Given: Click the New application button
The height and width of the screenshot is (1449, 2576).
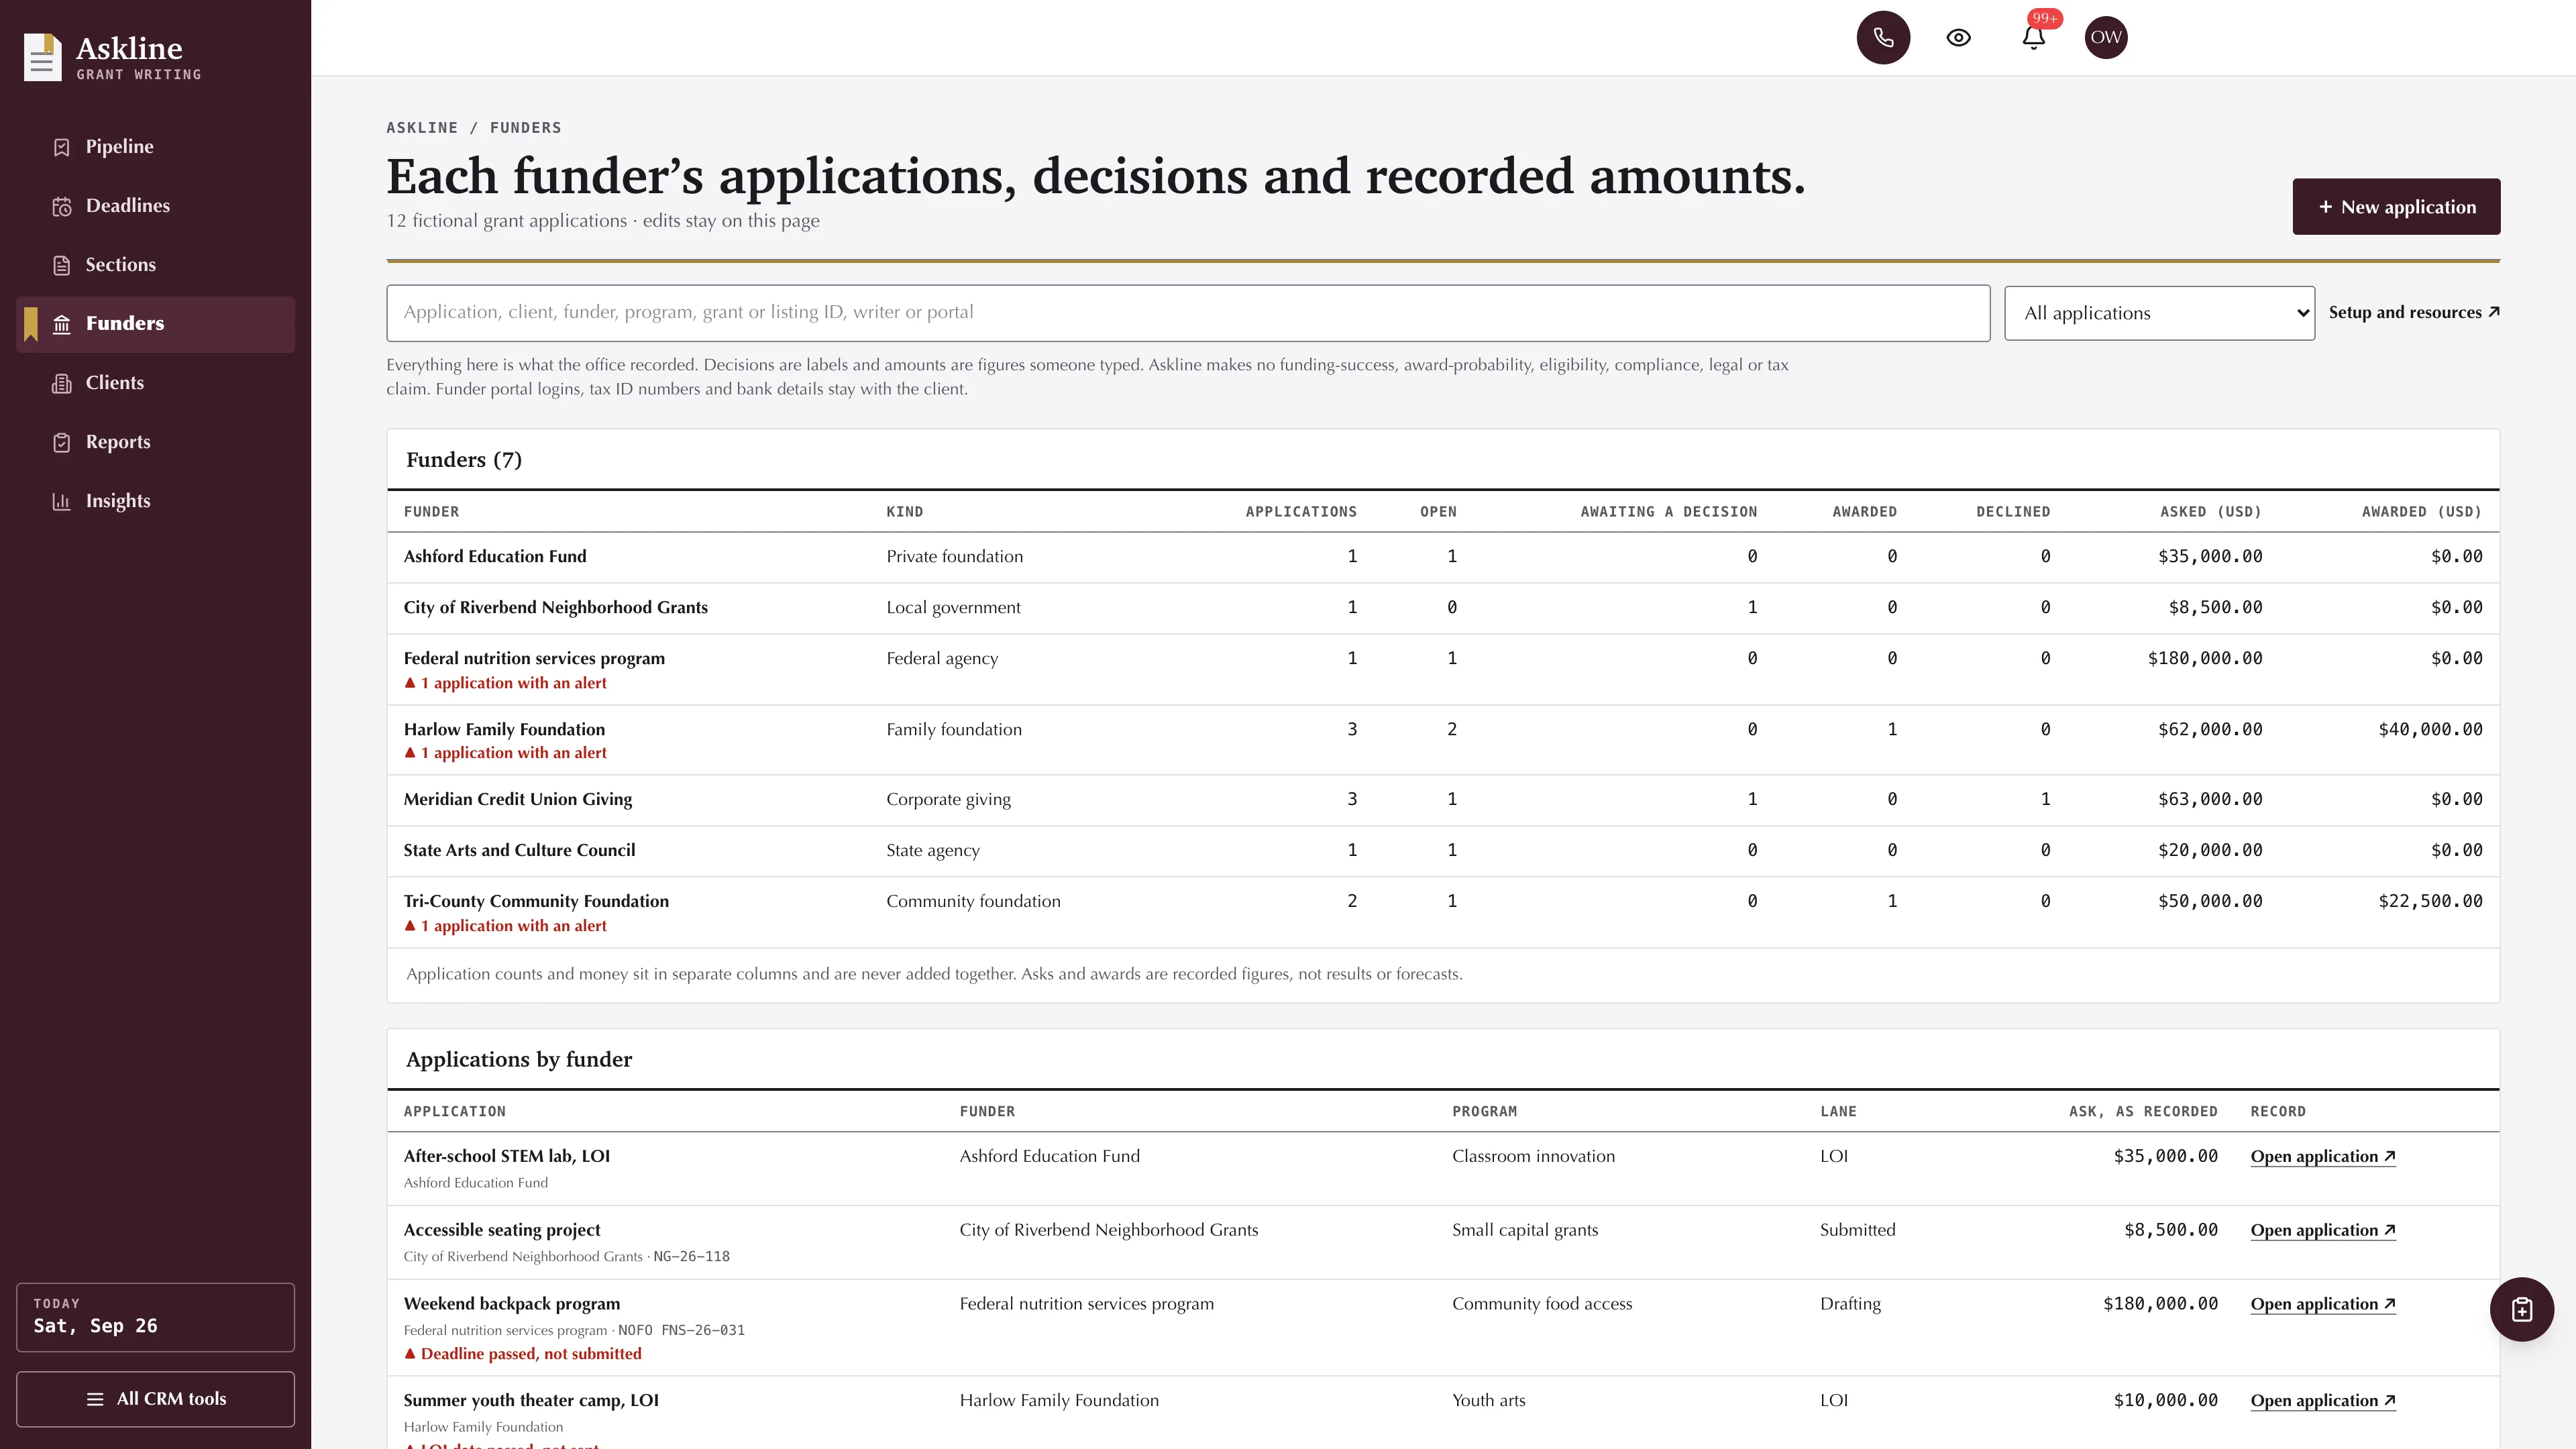Looking at the screenshot, I should [2396, 207].
